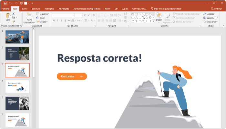Choose the right arrow shape in the gallery
The width and height of the screenshot is (226, 129).
click(x=147, y=18)
